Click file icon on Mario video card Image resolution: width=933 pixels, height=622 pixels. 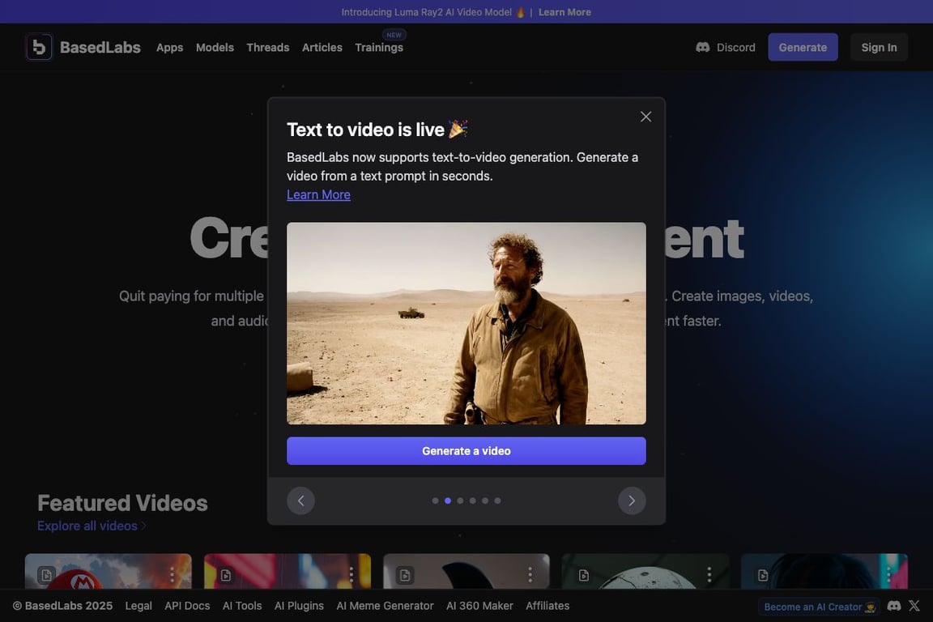tap(46, 575)
